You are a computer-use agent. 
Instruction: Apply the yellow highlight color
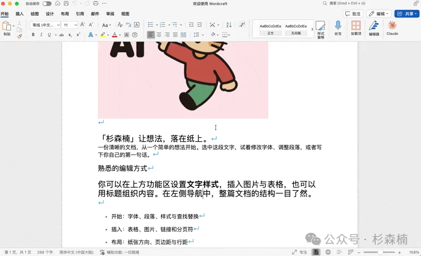(103, 35)
